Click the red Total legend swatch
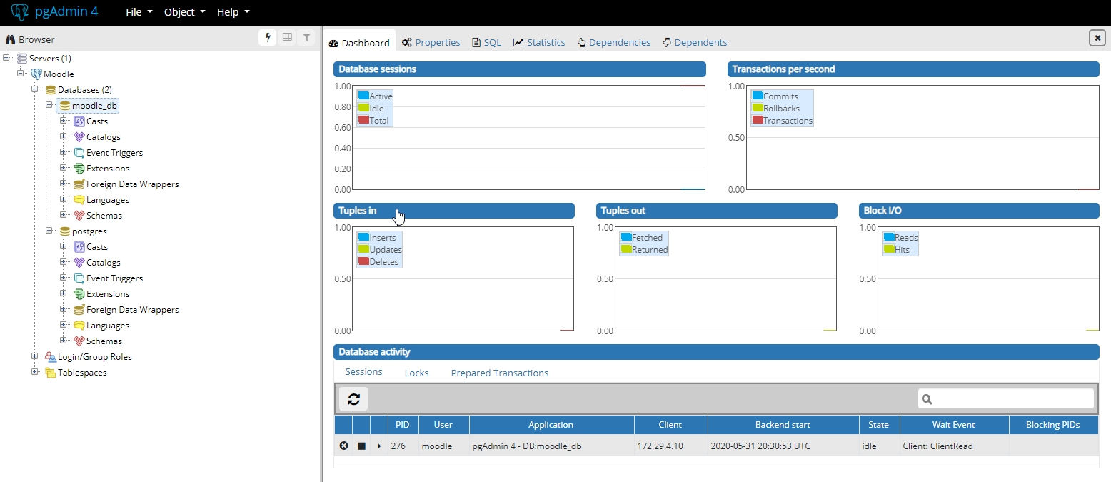Screen dimensions: 1111x482 tap(363, 120)
